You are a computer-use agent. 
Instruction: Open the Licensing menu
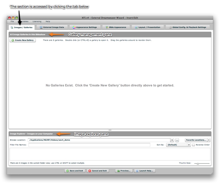point(37,21)
